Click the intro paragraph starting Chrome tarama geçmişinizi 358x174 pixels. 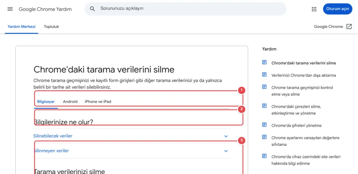click(x=128, y=84)
